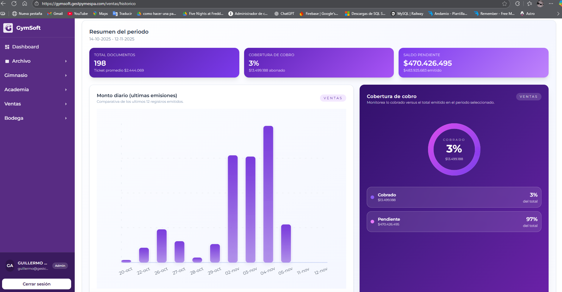The height and width of the screenshot is (292, 562).
Task: Click the browser home icon
Action: [25, 4]
